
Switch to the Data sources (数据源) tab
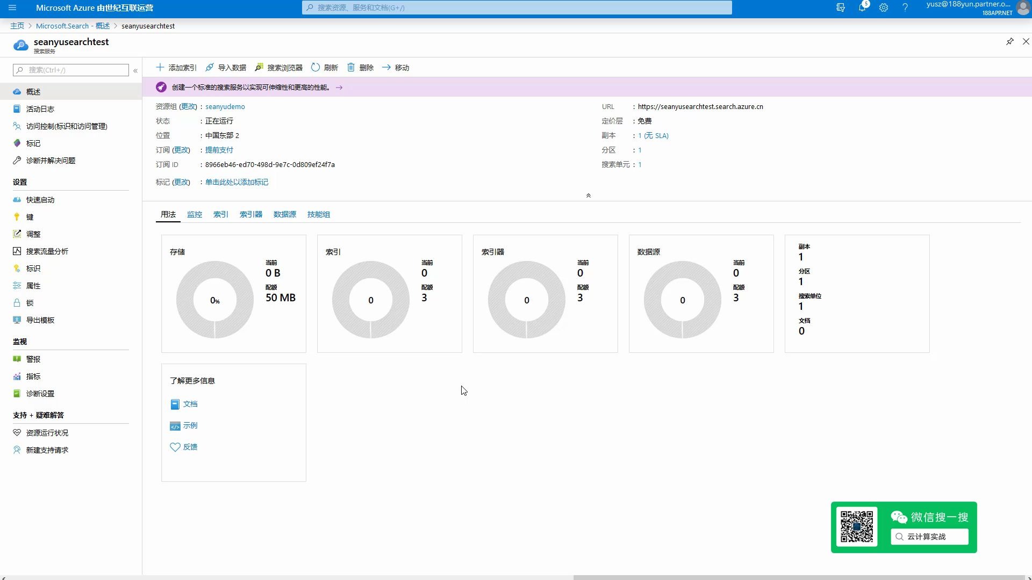[x=285, y=214]
